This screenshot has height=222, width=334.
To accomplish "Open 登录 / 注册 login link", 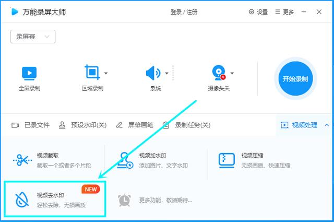I will (184, 12).
